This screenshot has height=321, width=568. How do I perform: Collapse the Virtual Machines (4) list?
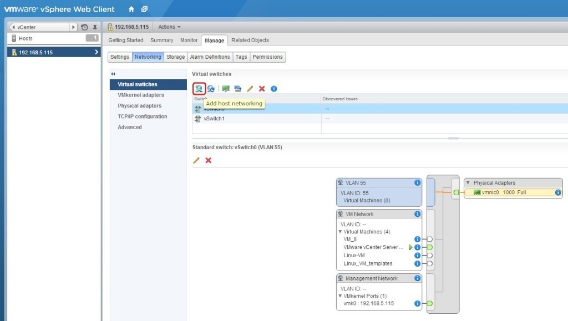pyautogui.click(x=340, y=232)
